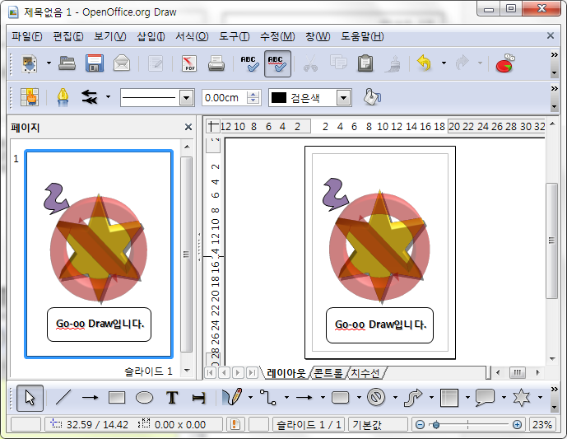
Task: Activate the Select arrow tool
Action: 30,398
